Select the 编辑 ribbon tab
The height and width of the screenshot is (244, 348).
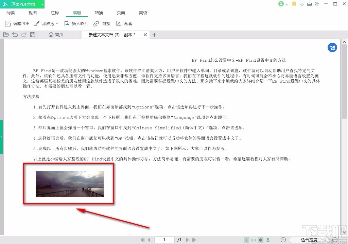pyautogui.click(x=77, y=13)
